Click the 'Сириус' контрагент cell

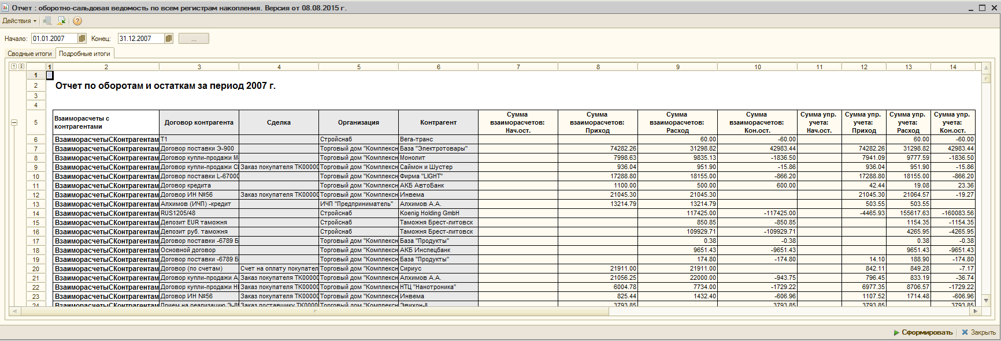438,269
